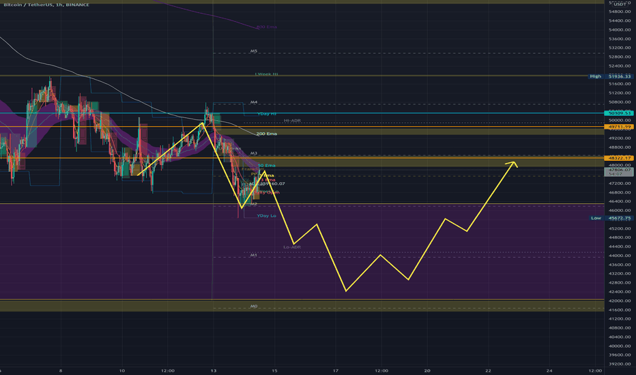The height and width of the screenshot is (375, 636).
Task: Click the High 51936.33 price tag
Action: coord(611,76)
